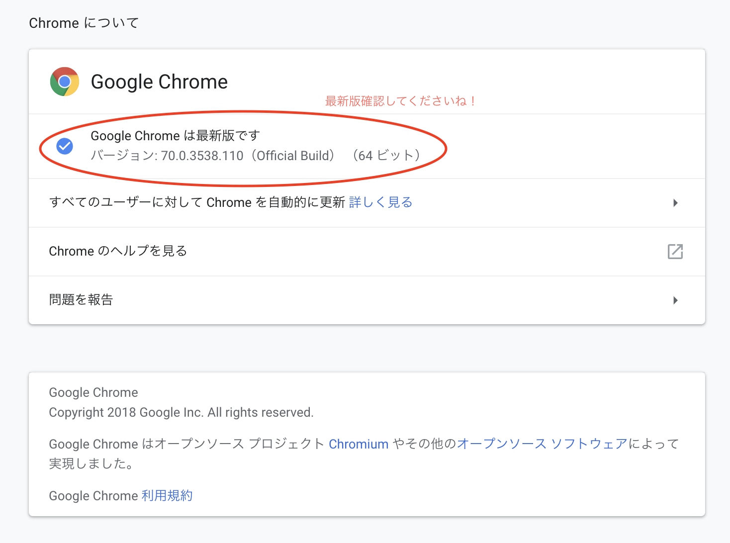Expand the 問題を報告 row arrow
The height and width of the screenshot is (543, 730).
coord(675,300)
